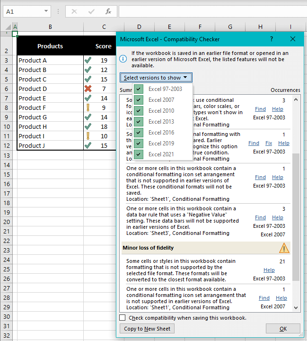Enable Check compatibility when saving this workbook
Screen dimensions: 307x341
(123, 318)
